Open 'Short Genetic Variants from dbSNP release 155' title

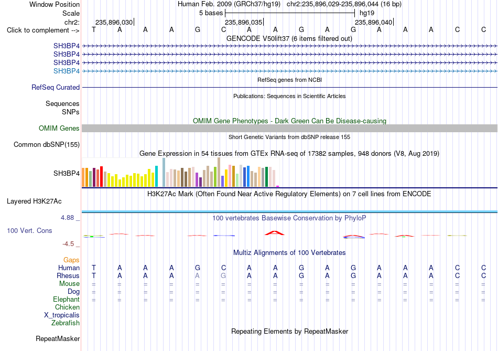point(289,137)
